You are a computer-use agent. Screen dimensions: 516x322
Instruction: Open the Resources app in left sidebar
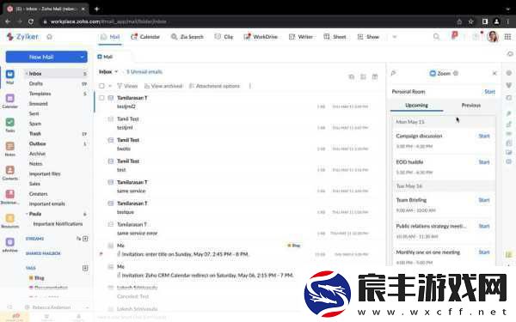tap(9, 221)
